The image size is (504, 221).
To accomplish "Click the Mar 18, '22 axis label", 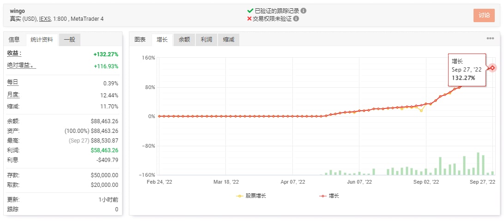I will [226, 182].
